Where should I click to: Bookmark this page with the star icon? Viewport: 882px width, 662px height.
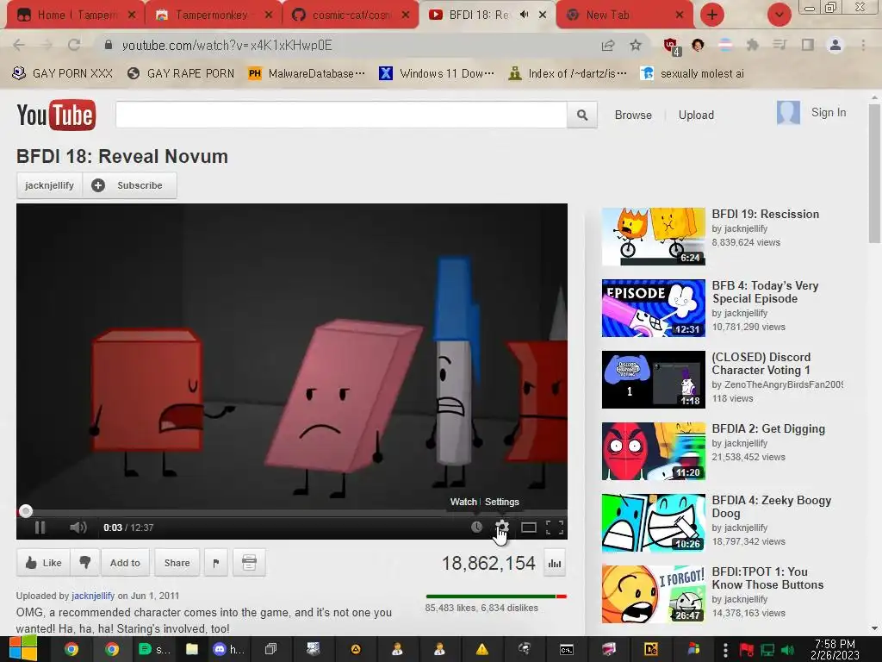point(636,45)
